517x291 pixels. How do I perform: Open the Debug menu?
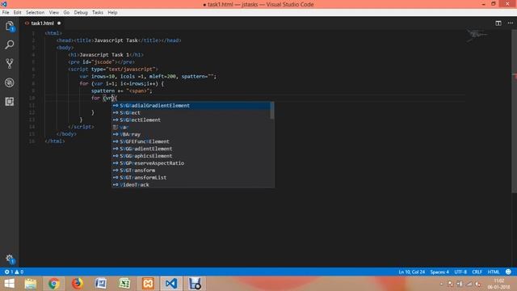[81, 13]
